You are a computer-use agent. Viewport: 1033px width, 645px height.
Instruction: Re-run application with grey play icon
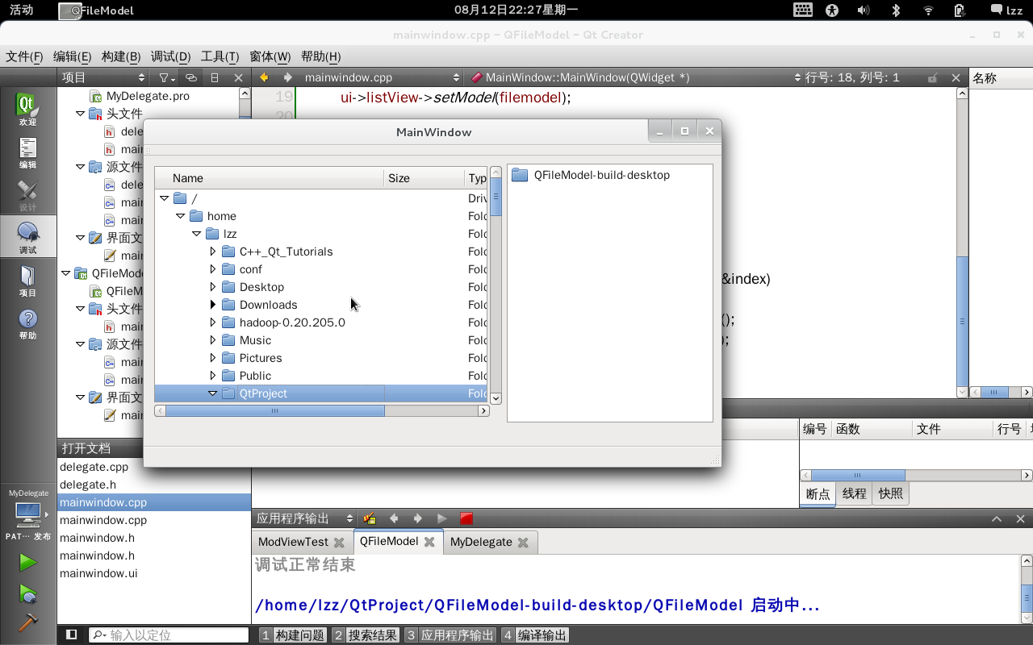click(442, 518)
